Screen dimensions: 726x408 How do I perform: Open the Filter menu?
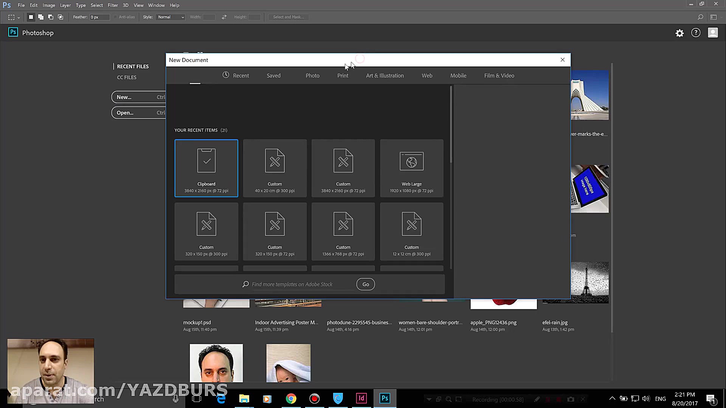pyautogui.click(x=112, y=5)
